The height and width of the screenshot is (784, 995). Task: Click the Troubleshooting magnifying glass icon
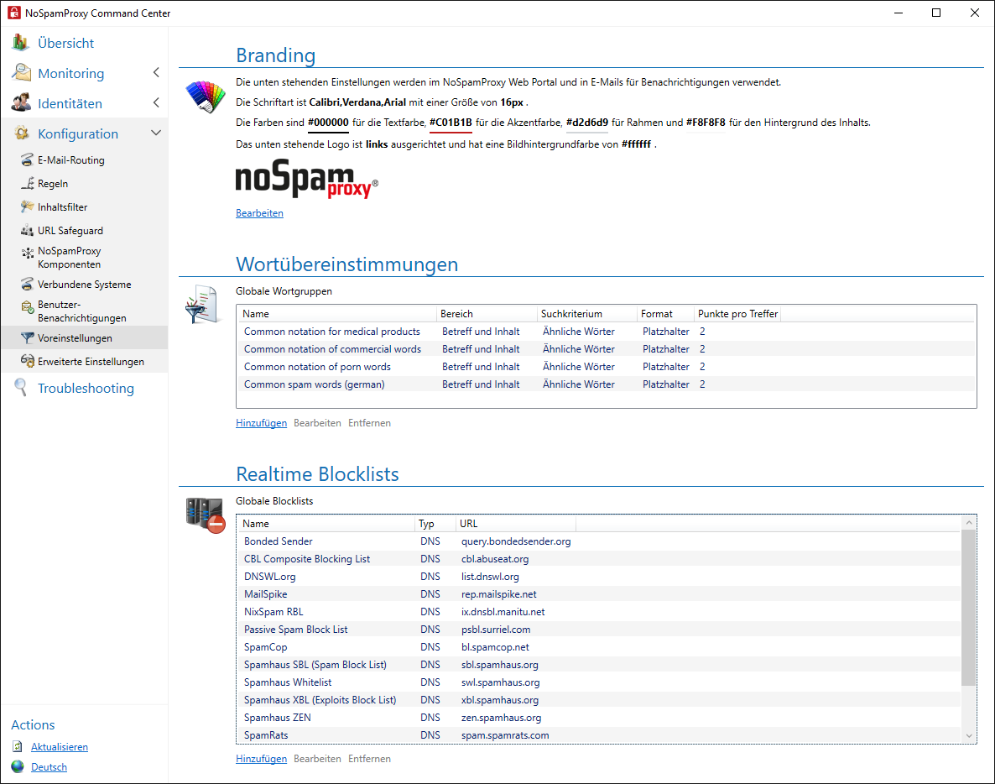point(21,388)
